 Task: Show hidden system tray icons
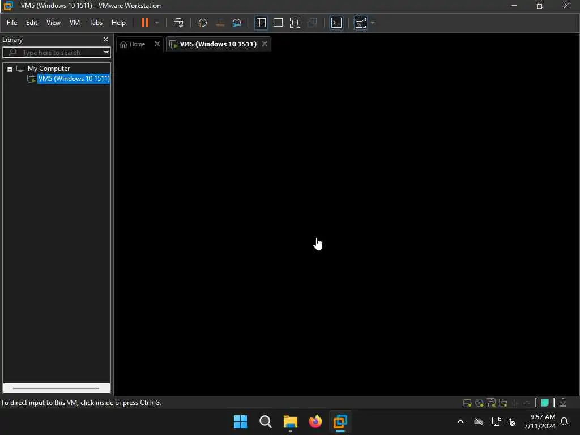pos(460,421)
